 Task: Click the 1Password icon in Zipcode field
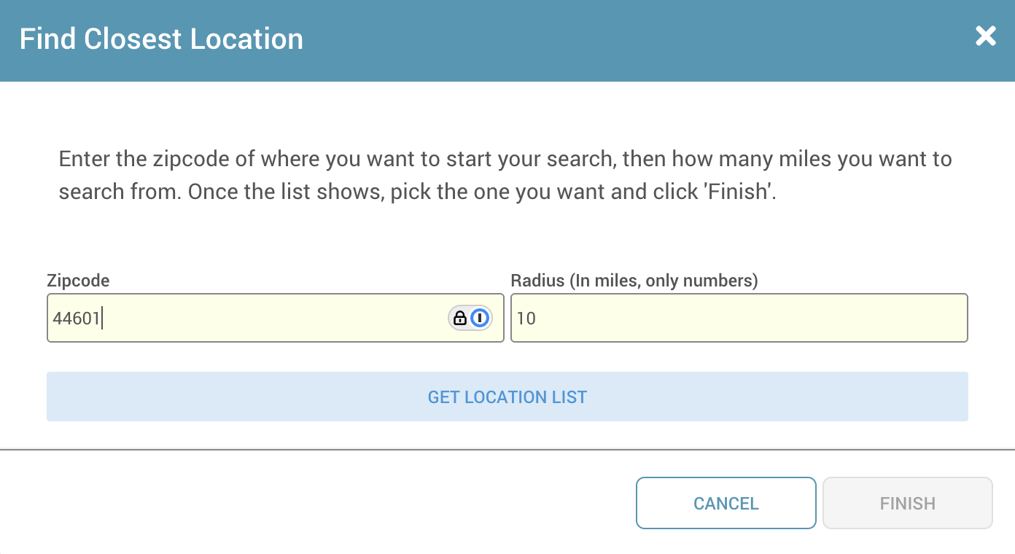(x=480, y=318)
